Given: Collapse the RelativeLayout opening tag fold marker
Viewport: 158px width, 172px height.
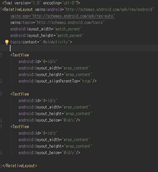Looking at the screenshot, I should click(x=1, y=10).
